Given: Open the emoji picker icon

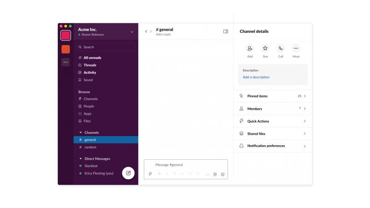Looking at the screenshot, I should click(x=223, y=174).
